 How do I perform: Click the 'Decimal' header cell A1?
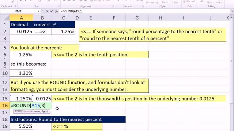click(22, 24)
